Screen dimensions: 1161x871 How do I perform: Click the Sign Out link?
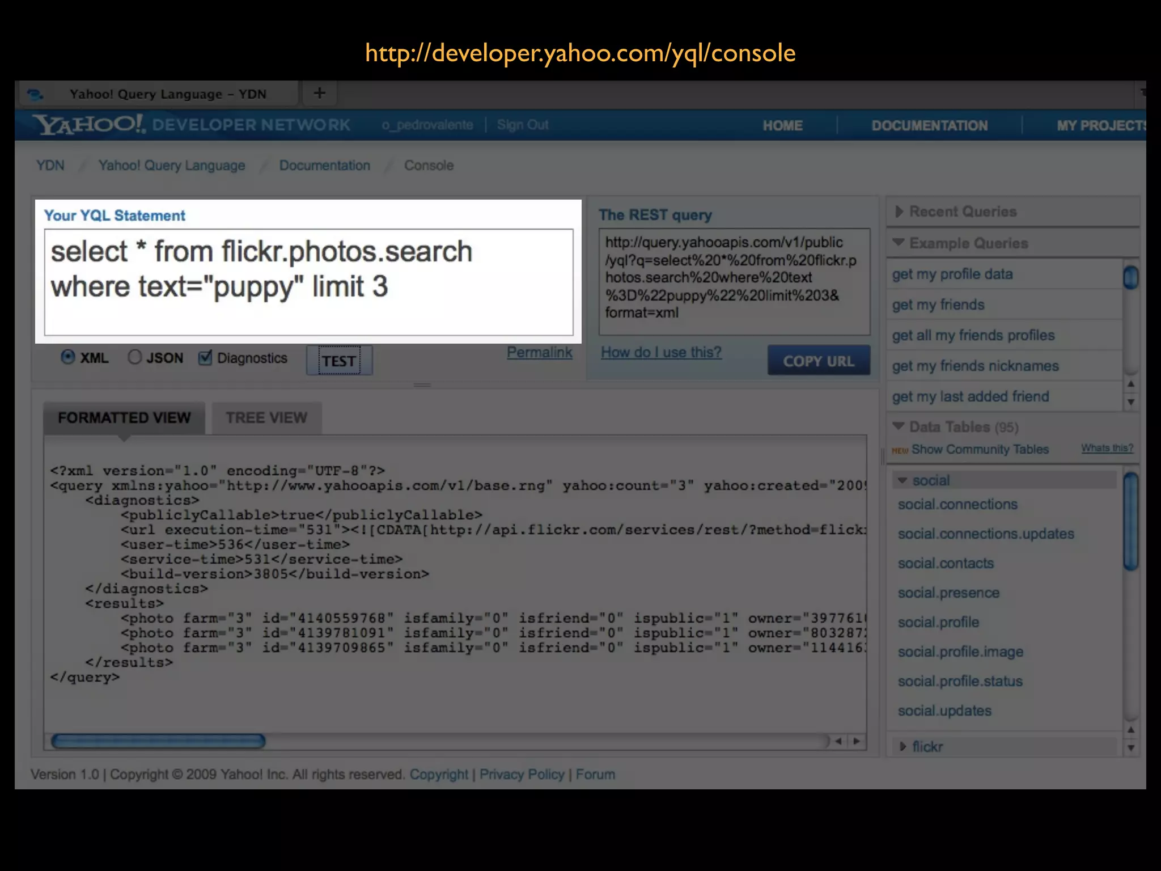(x=523, y=125)
